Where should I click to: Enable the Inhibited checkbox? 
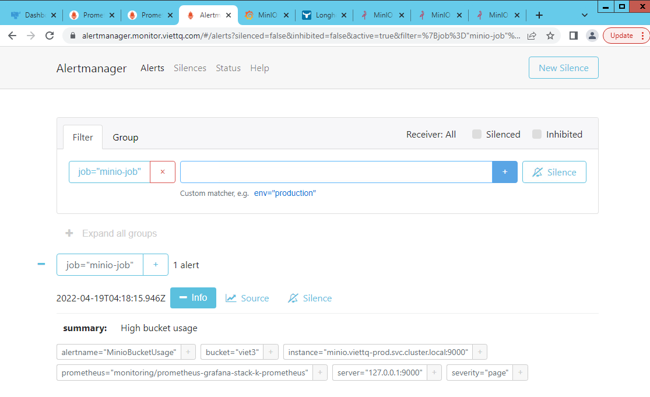[537, 134]
